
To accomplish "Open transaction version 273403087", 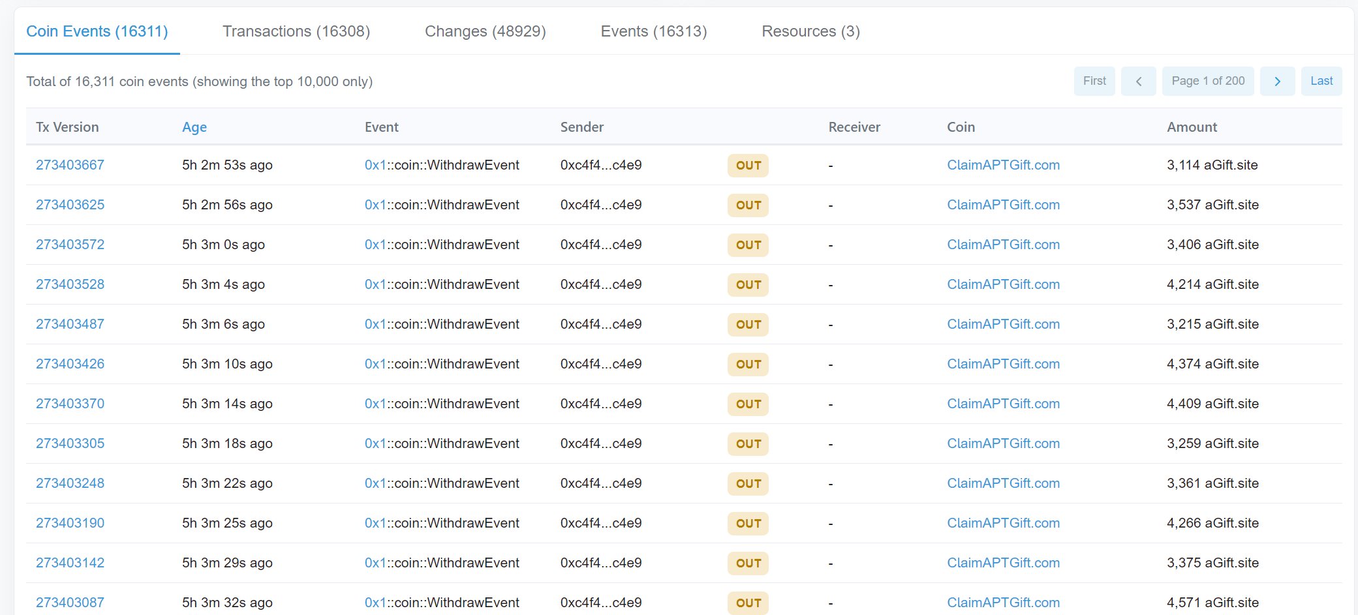I will click(70, 603).
